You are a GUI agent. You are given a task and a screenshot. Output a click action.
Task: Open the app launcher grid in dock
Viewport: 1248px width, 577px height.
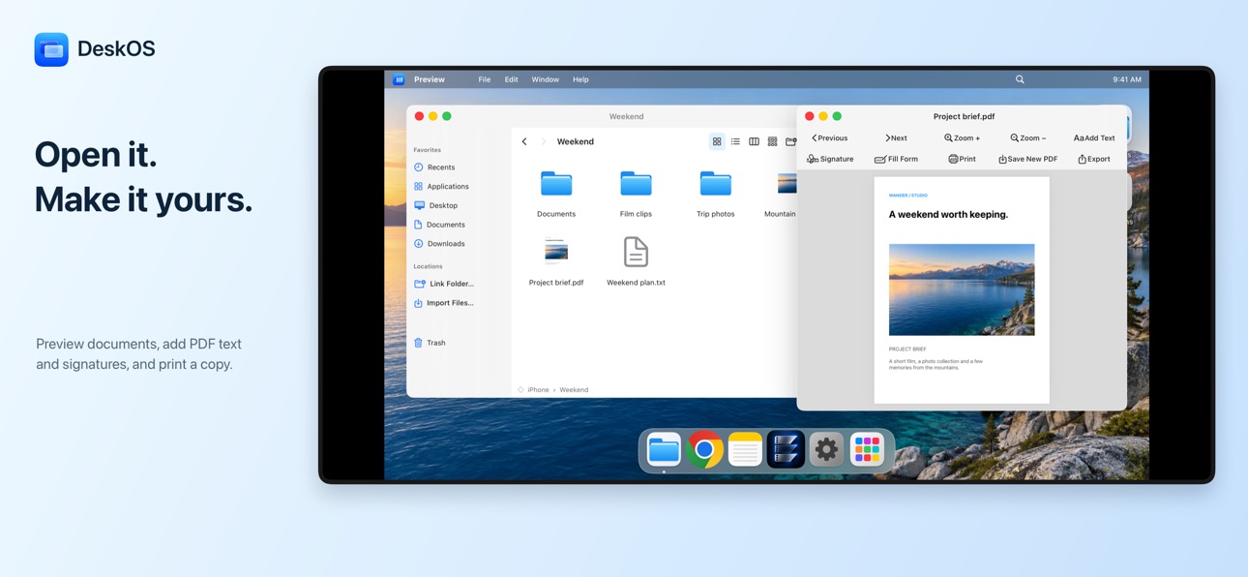pyautogui.click(x=868, y=450)
